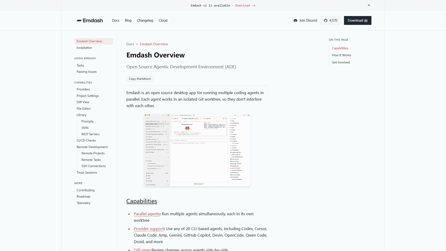Screen dimensions: 446x251
Task: Open the sidebar Diff View page
Action: pos(83,102)
